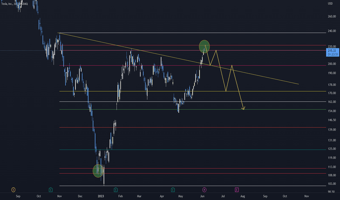Image resolution: width=340 pixels, height=200 pixels.
Task: Click the 113.00 price axis label
Action: click(332, 167)
